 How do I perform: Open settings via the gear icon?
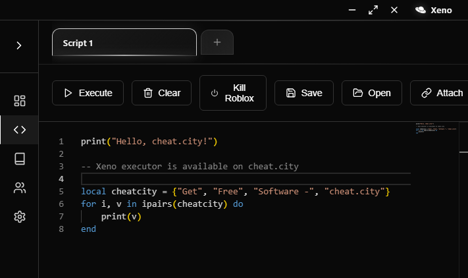pos(19,217)
